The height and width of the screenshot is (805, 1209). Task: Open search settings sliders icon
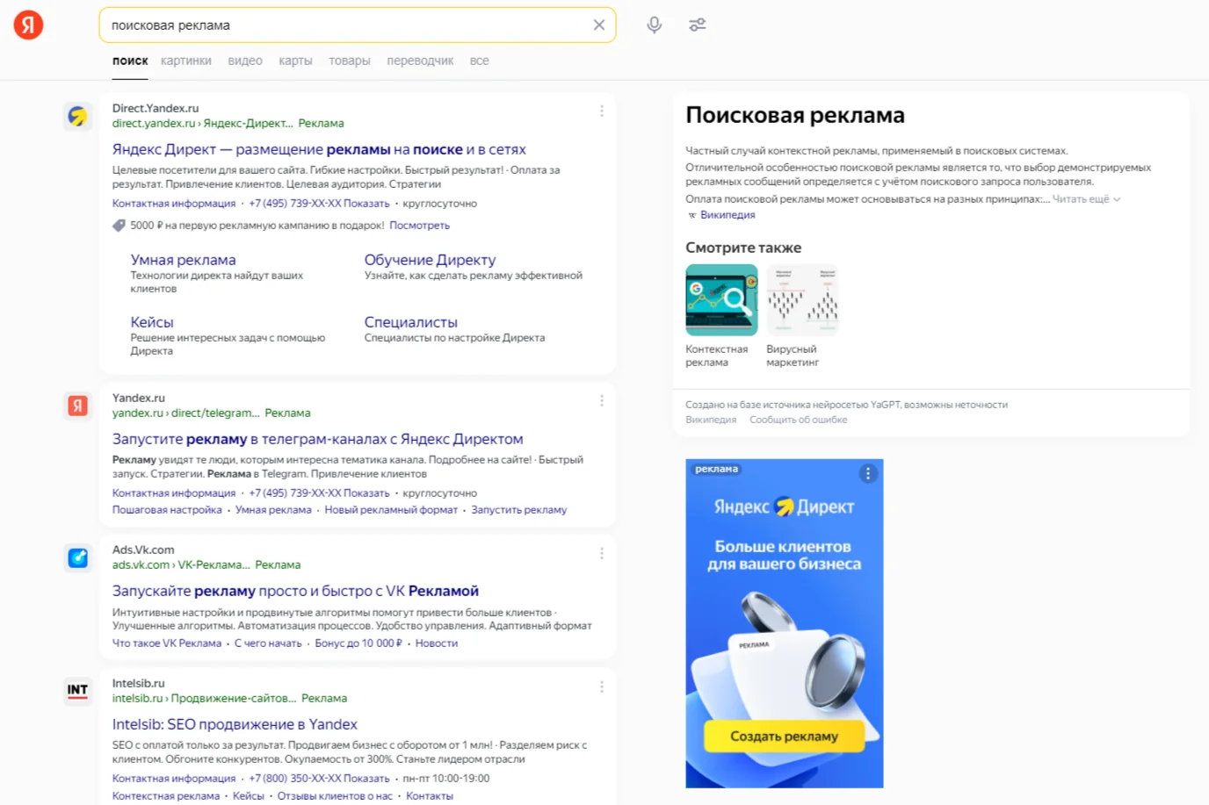click(698, 25)
